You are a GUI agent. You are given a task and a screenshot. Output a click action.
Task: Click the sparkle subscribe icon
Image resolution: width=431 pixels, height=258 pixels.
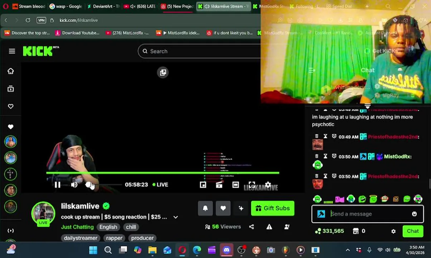tap(241, 208)
